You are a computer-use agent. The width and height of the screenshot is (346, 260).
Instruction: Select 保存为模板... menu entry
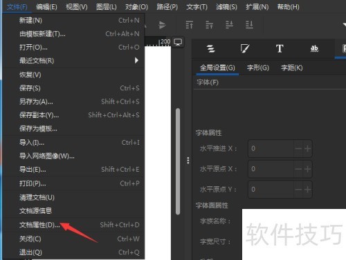(74, 128)
